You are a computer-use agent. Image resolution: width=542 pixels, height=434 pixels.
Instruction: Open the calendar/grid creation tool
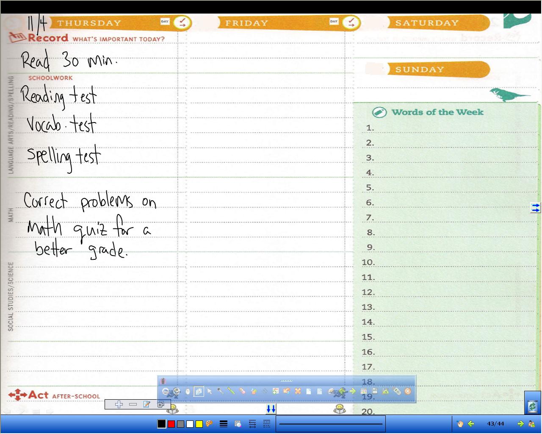tap(363, 391)
